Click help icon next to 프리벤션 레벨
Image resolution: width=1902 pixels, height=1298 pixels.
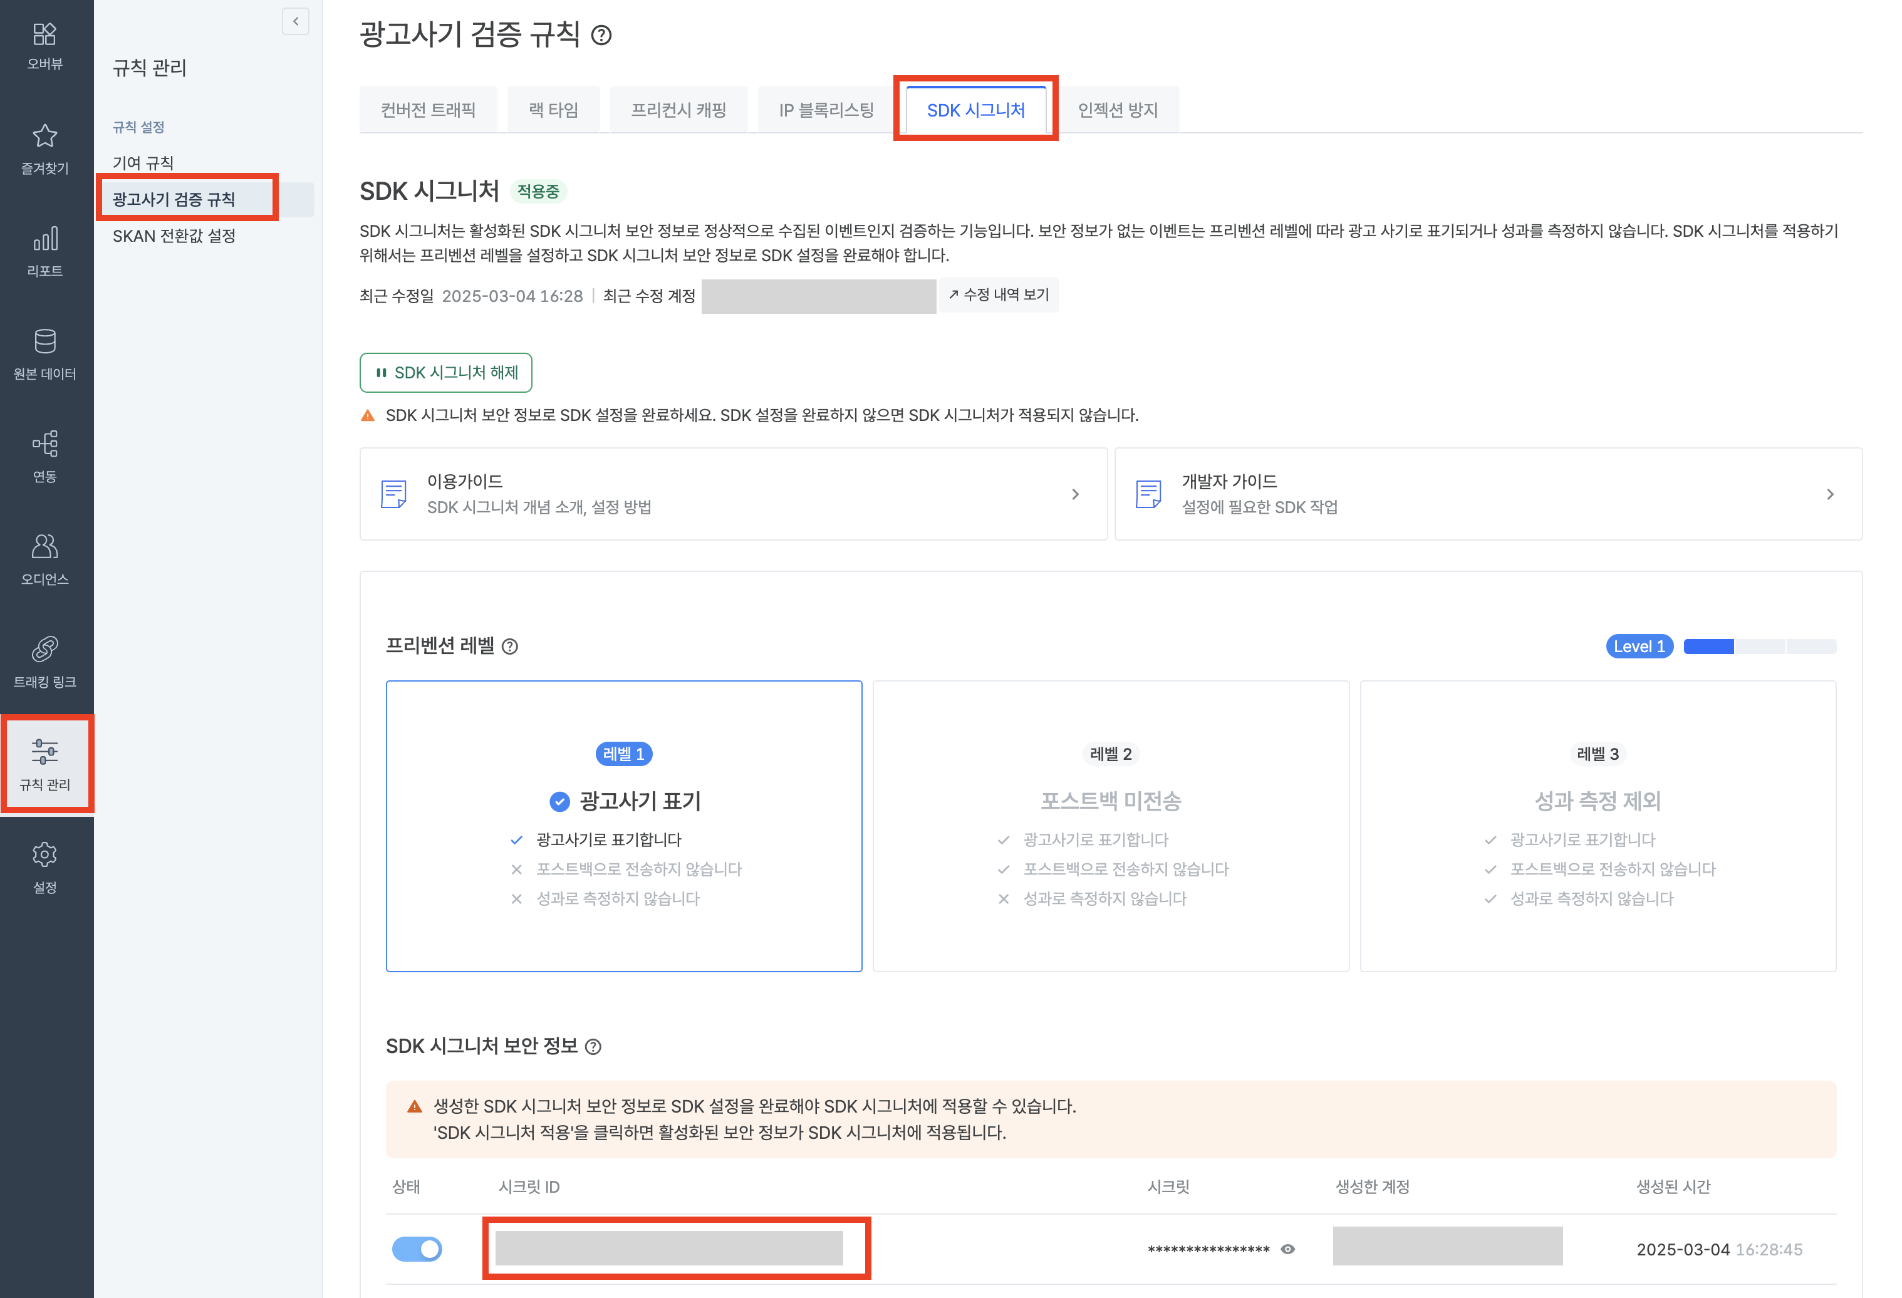pyautogui.click(x=510, y=647)
